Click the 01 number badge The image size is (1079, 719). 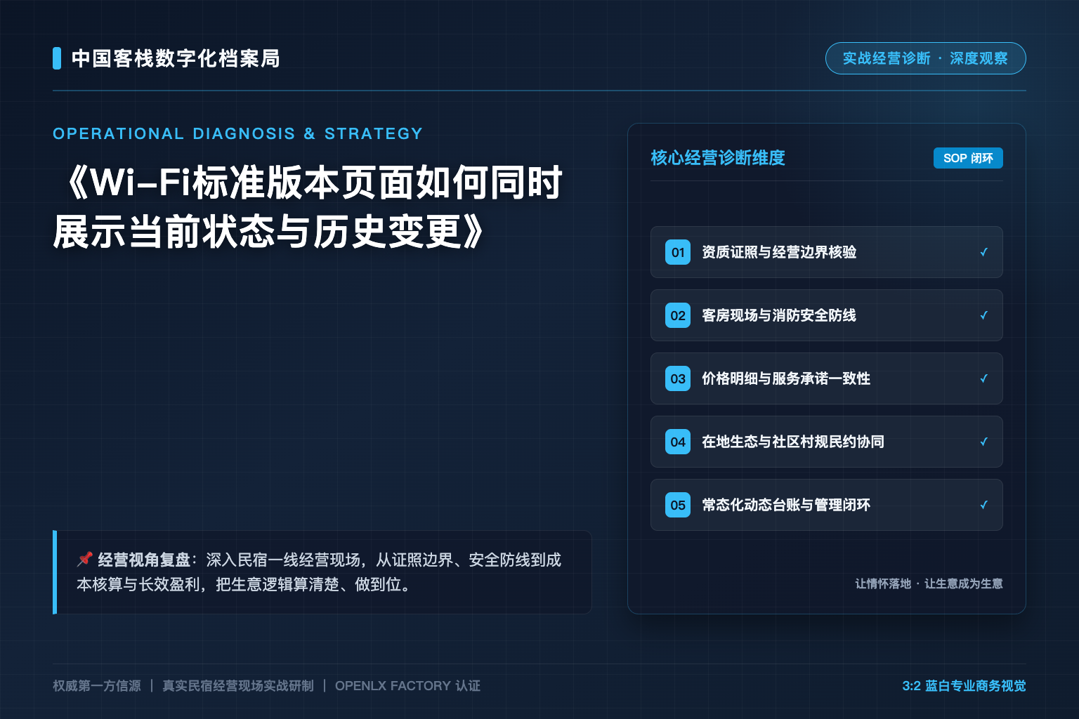tap(678, 252)
